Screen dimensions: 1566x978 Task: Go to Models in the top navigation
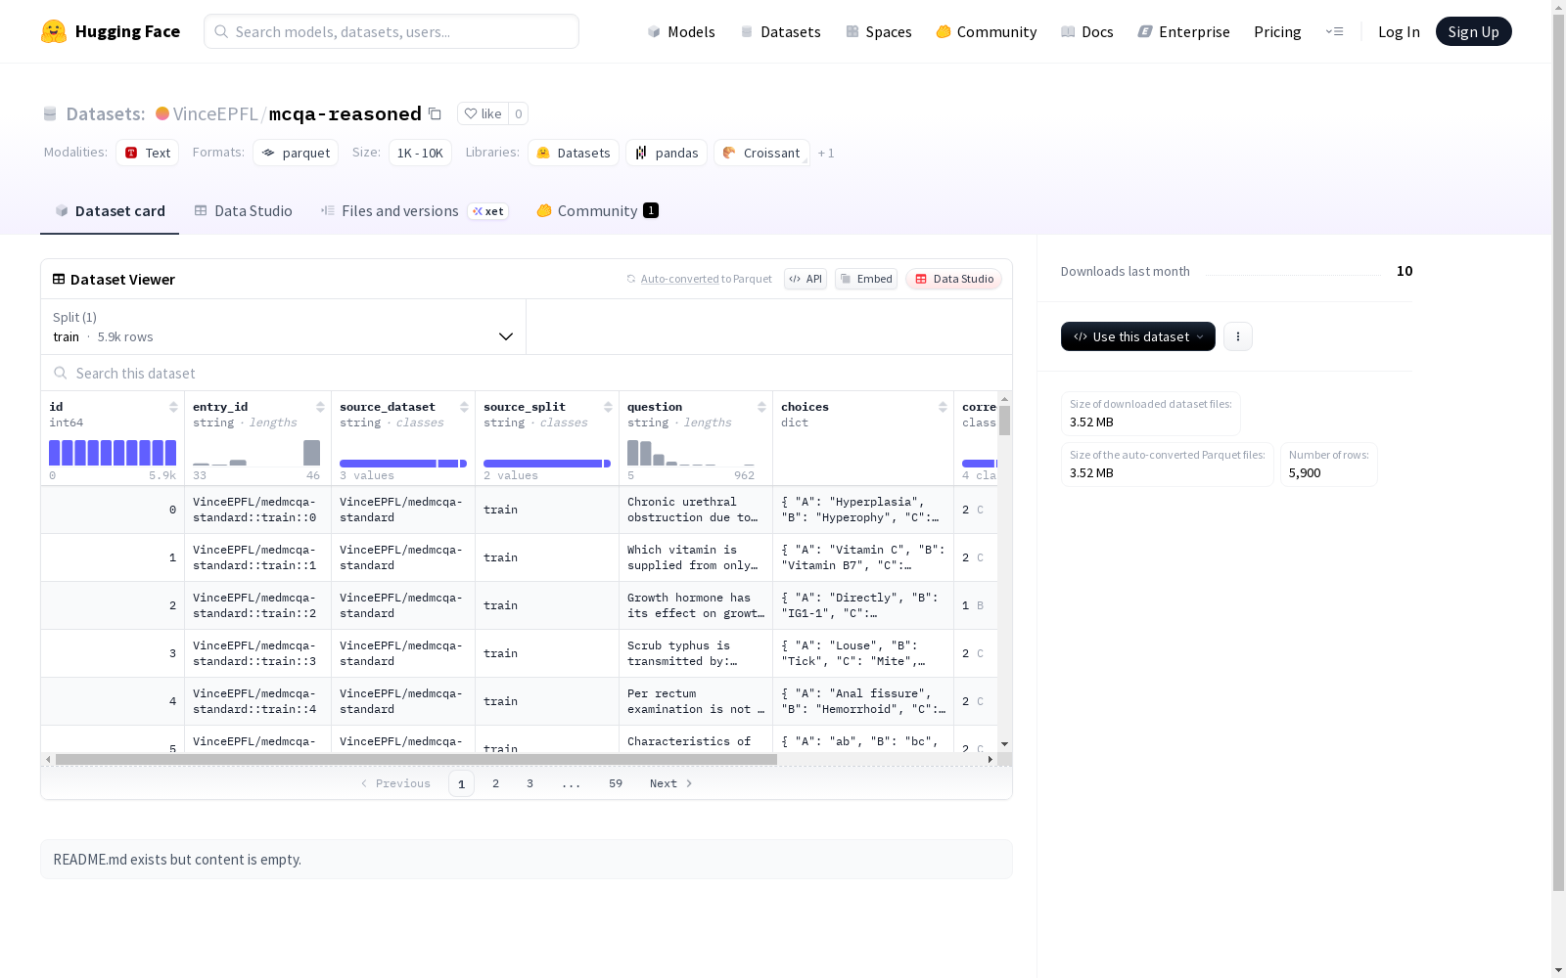coord(681,31)
